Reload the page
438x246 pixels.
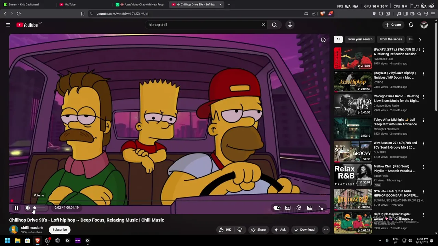[x=18, y=14]
